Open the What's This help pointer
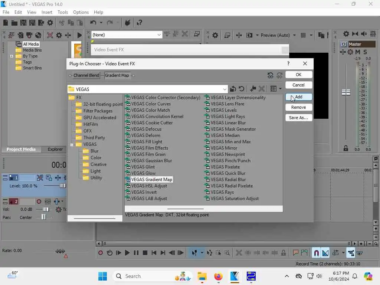This screenshot has width=380, height=285. pos(140,23)
